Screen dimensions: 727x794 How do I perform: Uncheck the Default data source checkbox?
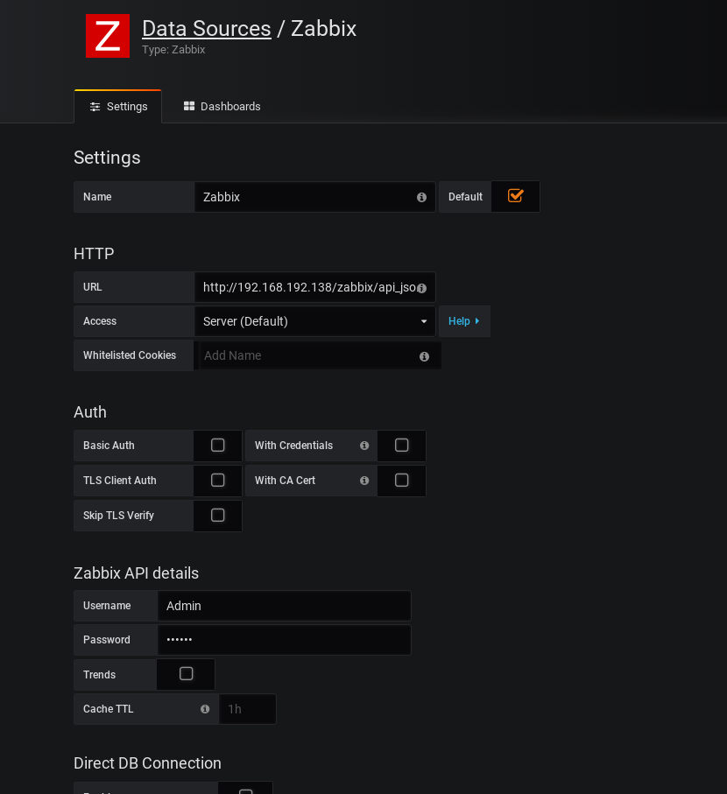coord(515,196)
